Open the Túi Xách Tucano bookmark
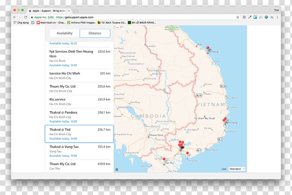The image size is (292, 195). coord(112,23)
